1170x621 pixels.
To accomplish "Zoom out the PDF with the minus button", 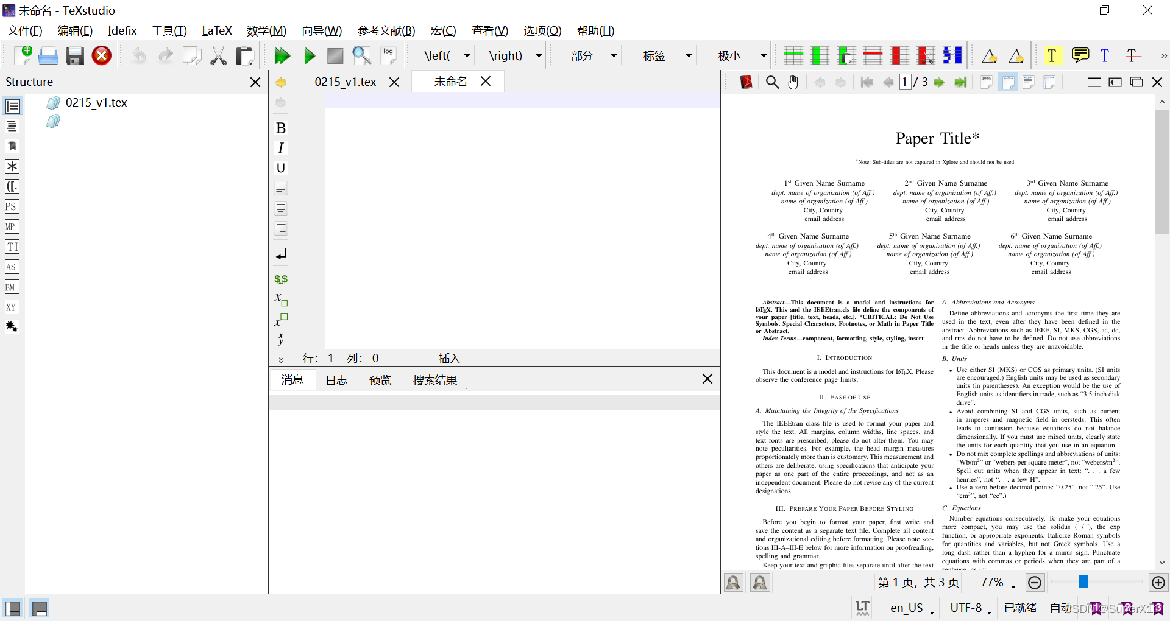I will coord(1035,583).
